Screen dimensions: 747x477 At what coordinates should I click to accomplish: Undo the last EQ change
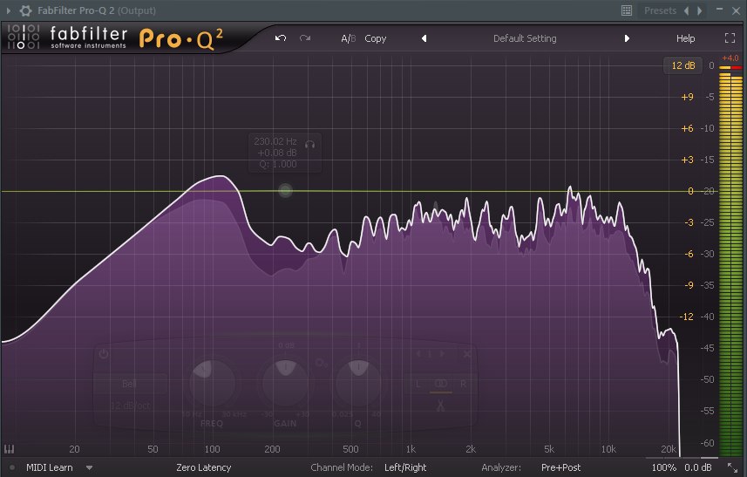281,38
